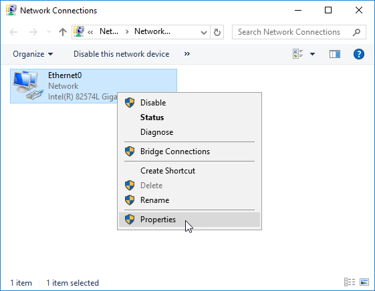The height and width of the screenshot is (291, 375).
Task: Click the search magnifier icon
Action: point(356,32)
